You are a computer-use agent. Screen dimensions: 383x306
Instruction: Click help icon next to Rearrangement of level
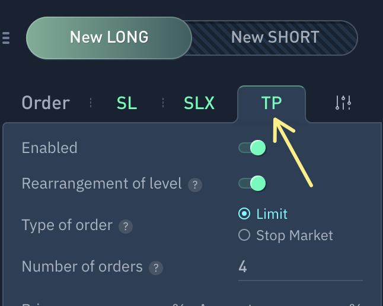click(x=195, y=185)
